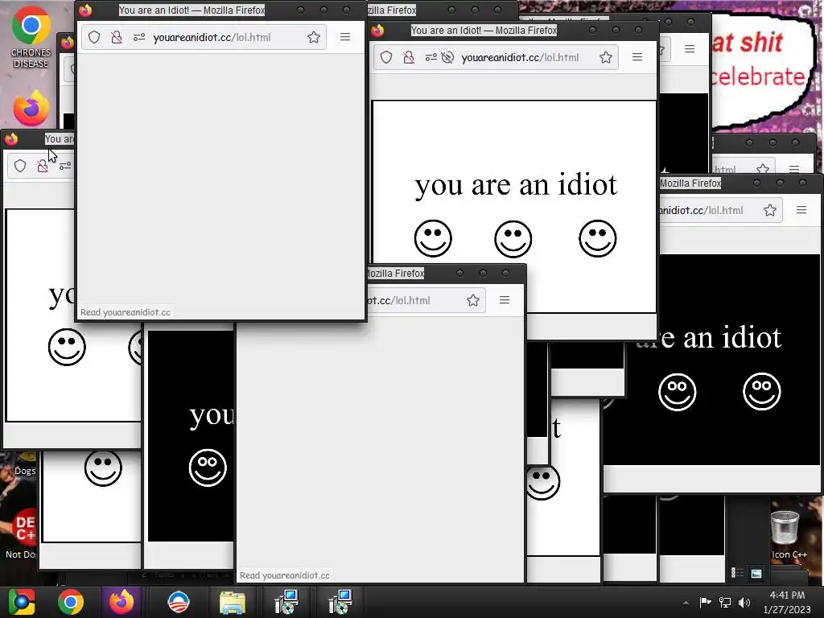
Task: Bookmark the page with the star in the top-left front window
Action: 314,37
